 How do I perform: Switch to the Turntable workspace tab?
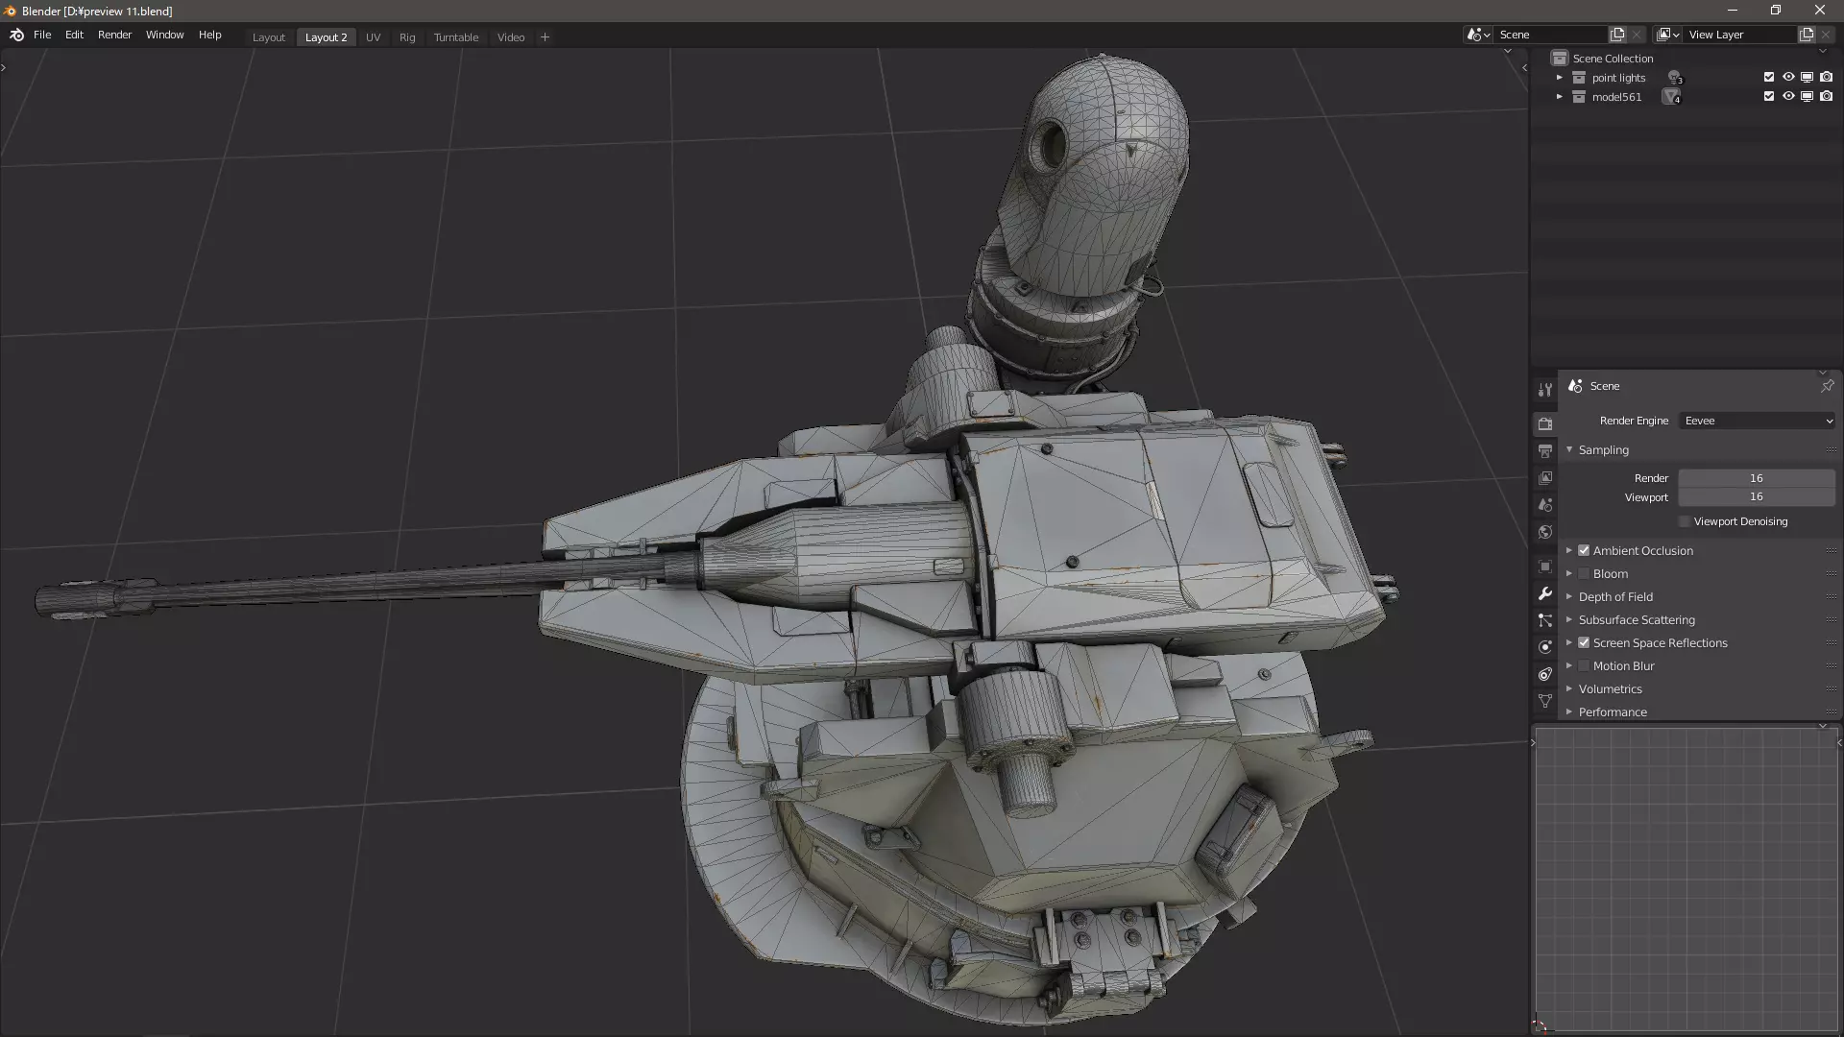pos(455,37)
